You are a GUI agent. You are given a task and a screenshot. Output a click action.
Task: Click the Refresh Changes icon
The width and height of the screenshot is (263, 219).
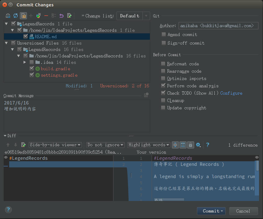[16, 16]
